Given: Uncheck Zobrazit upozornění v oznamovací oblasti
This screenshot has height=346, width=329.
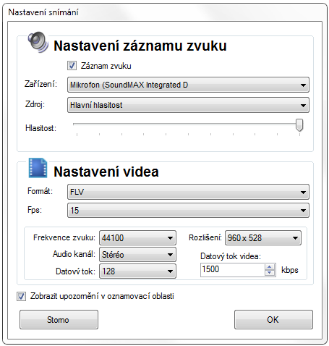Looking at the screenshot, I should (x=21, y=296).
